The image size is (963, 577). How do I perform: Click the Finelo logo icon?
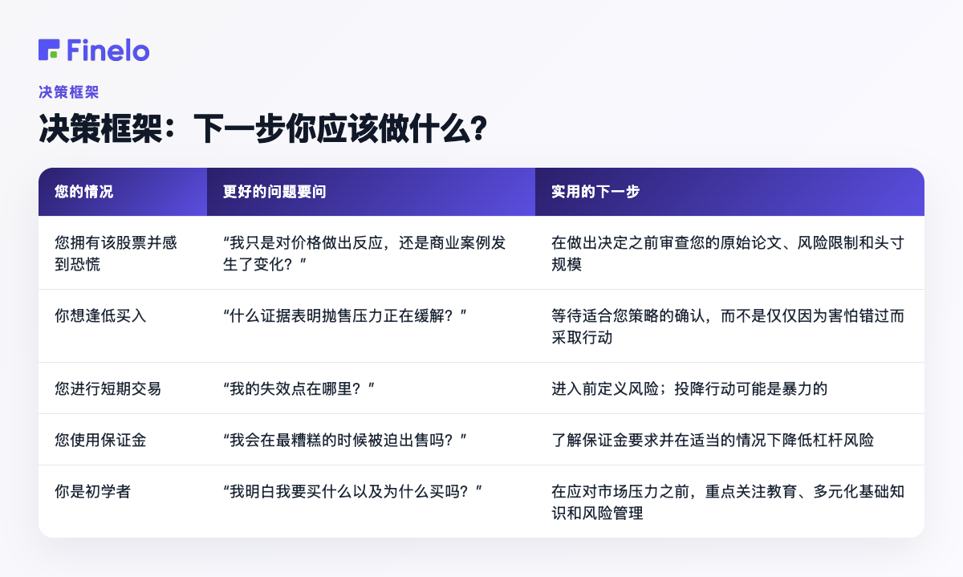pyautogui.click(x=49, y=50)
